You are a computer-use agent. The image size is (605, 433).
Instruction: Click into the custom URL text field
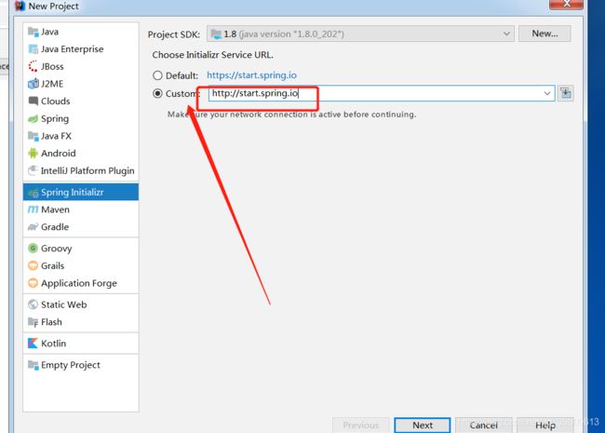(x=372, y=93)
